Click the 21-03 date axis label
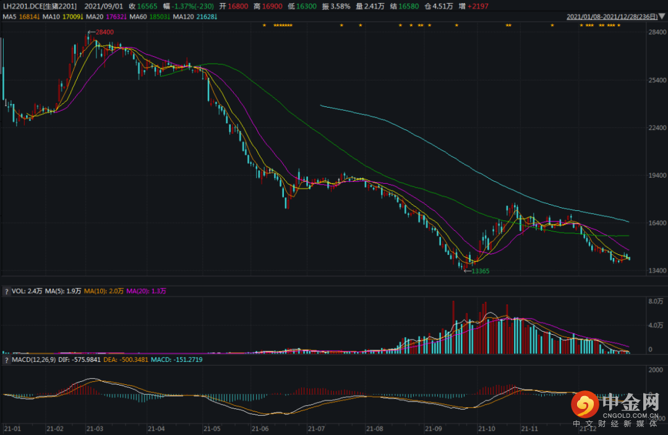This screenshot has height=435, width=668. (x=95, y=429)
